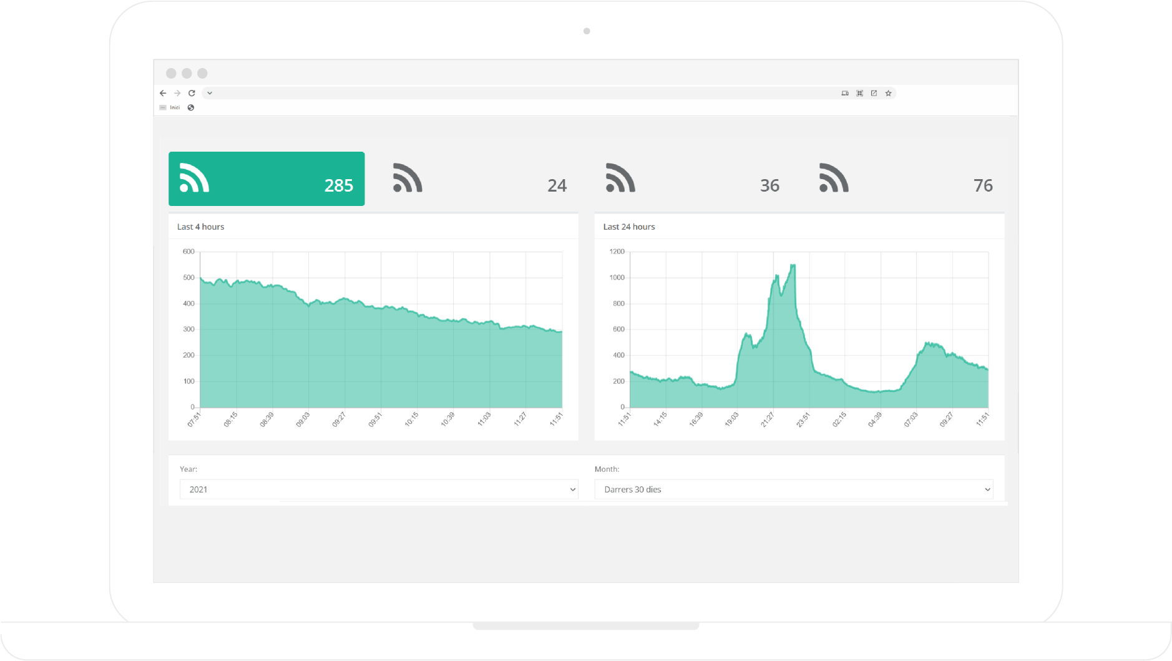Bookmark the page with star icon

coord(888,93)
